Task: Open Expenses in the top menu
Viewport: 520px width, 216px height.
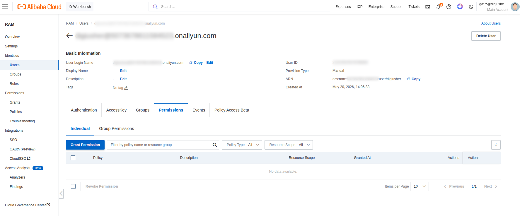Action: pos(343,7)
